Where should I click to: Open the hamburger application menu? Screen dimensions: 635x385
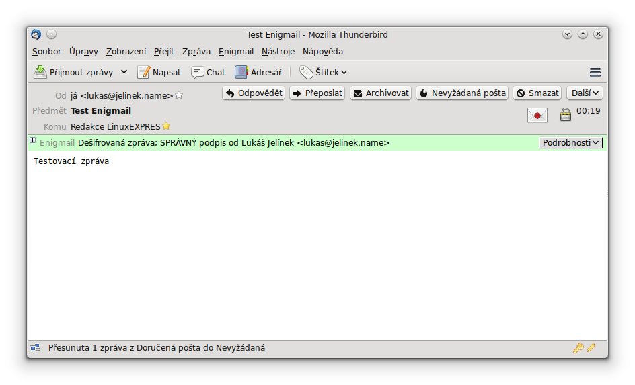pos(595,73)
